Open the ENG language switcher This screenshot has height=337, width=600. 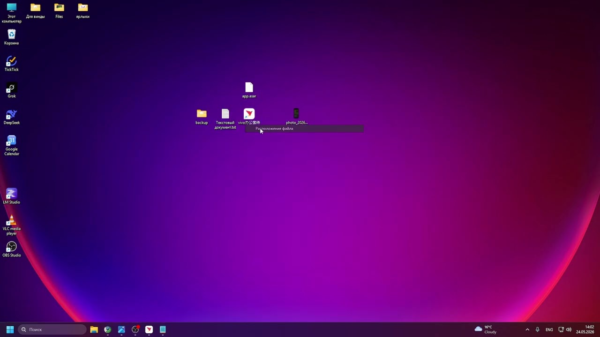(549, 330)
